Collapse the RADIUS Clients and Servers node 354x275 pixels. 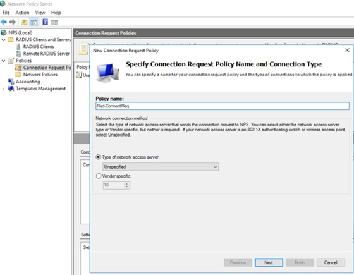[3, 40]
